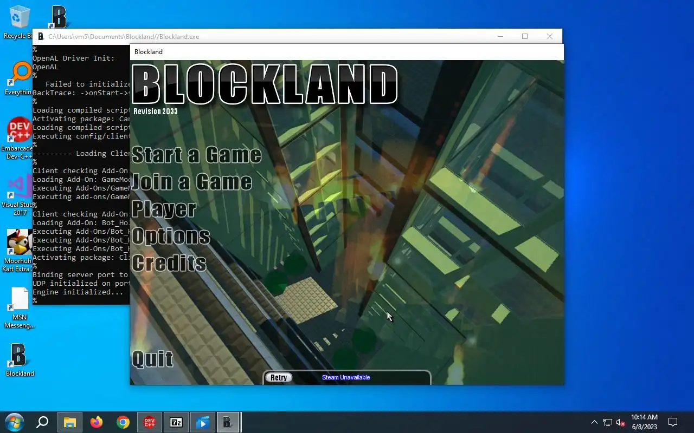
Task: Open 7-Zip from the taskbar
Action: 176,422
